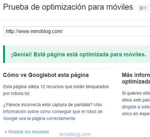Open the 'sitios' link on the right

point(127,114)
